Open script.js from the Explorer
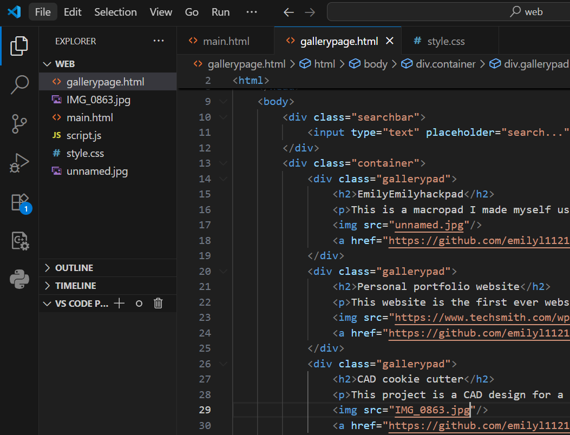Screen dimensions: 570x435 [83, 135]
